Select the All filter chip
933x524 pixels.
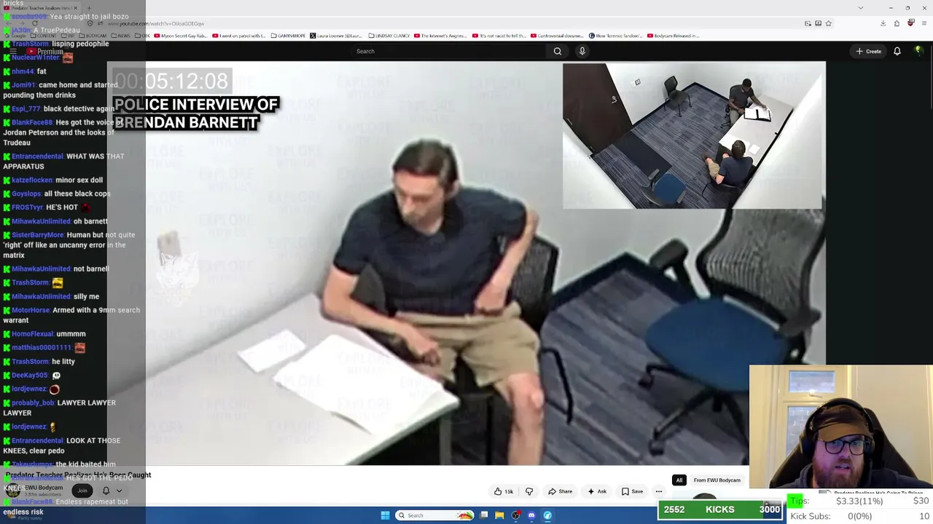[679, 480]
